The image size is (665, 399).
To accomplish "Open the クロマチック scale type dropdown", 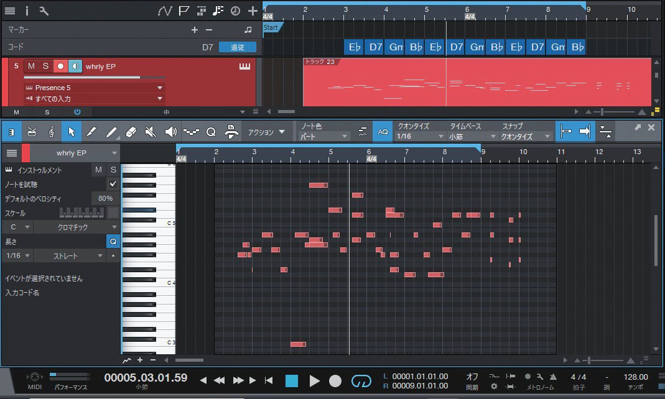I will tap(77, 227).
